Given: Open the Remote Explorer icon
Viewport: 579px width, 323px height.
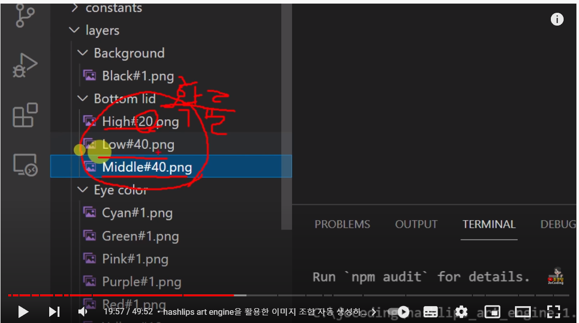Looking at the screenshot, I should point(25,165).
